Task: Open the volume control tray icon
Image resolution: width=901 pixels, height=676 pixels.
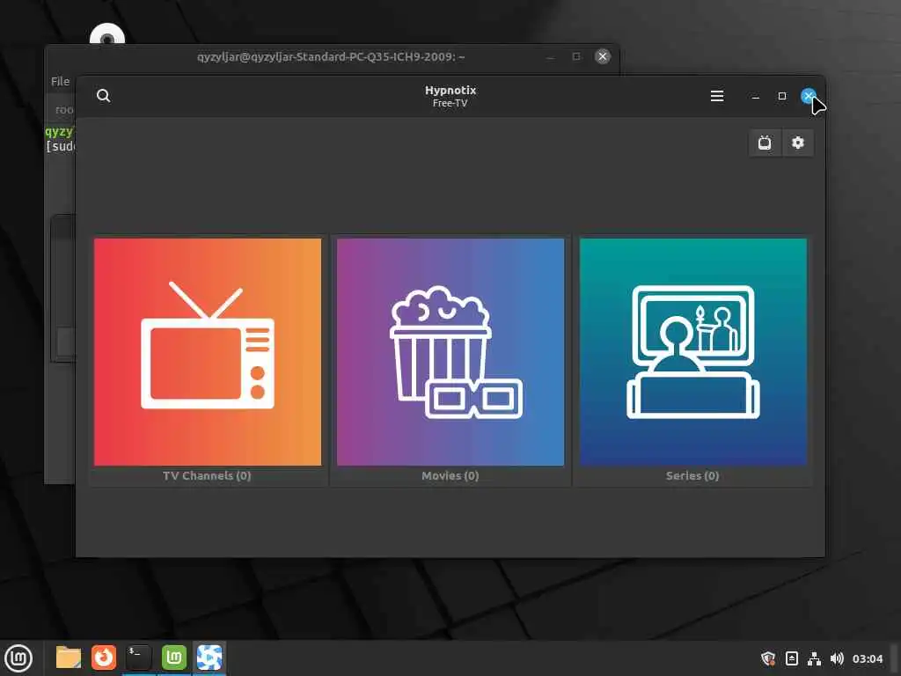Action: click(x=837, y=658)
